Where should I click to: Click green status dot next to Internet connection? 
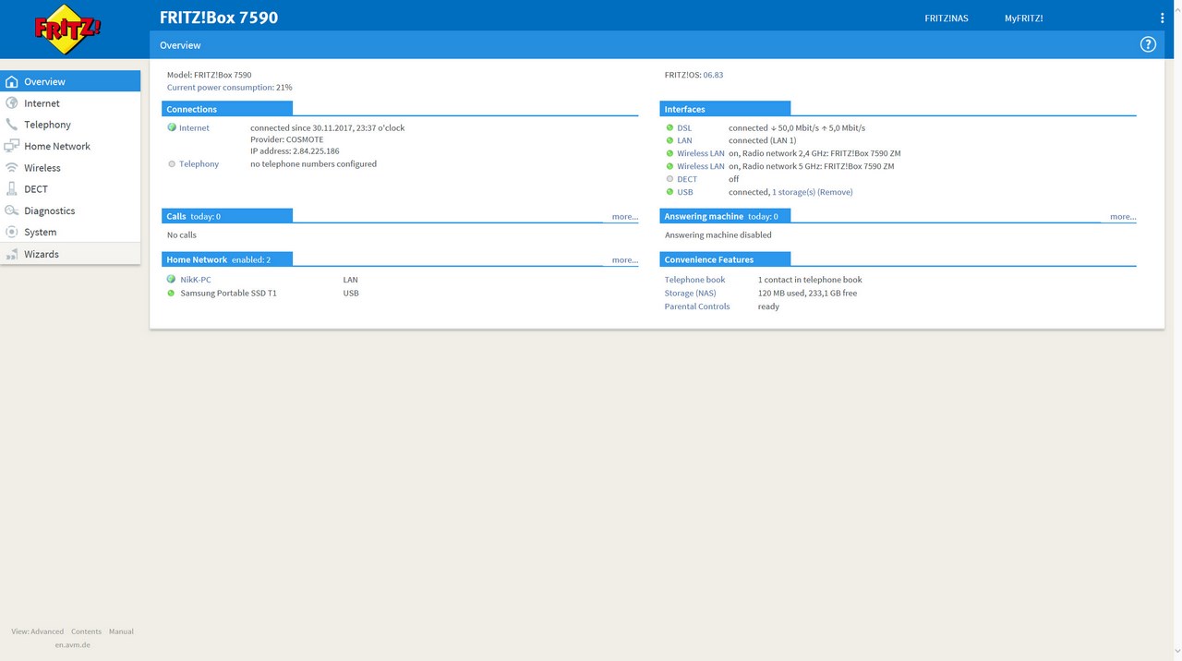tap(172, 128)
